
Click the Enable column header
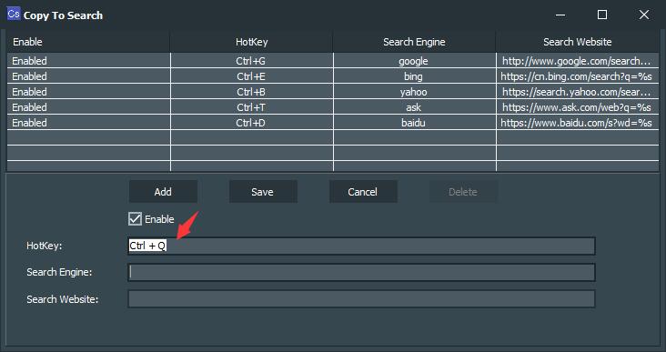coord(88,42)
